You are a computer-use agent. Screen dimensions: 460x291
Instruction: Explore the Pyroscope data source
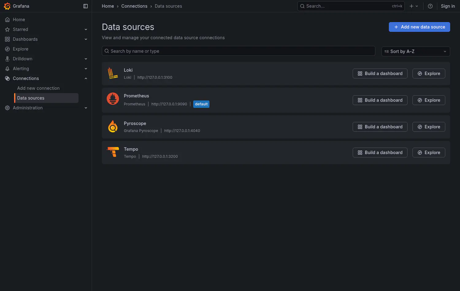point(429,127)
